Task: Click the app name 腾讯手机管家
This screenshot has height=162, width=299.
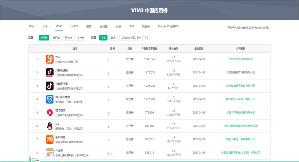Action: pos(63,97)
